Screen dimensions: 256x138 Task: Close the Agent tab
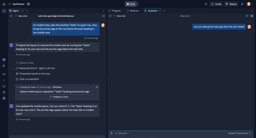23,11
